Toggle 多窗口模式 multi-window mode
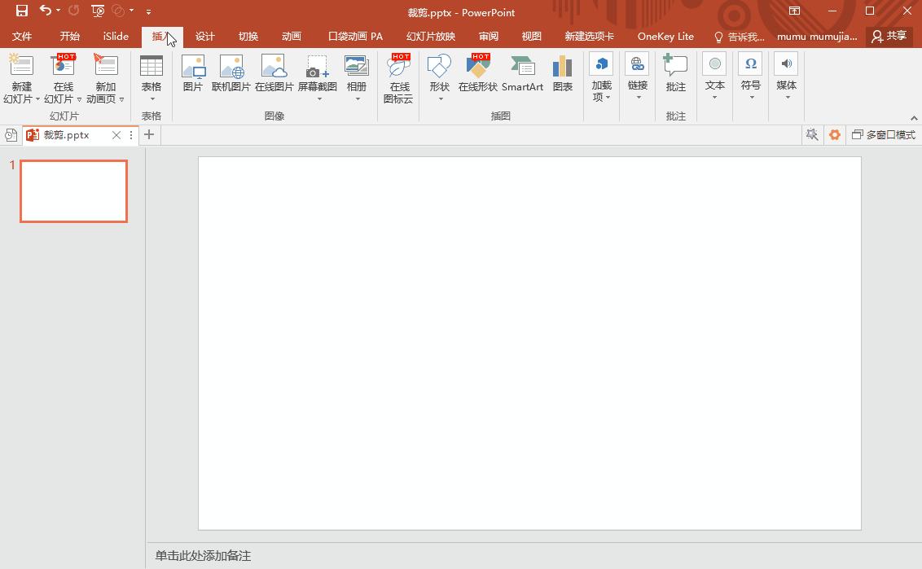This screenshot has width=922, height=569. (884, 135)
